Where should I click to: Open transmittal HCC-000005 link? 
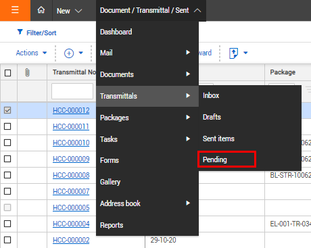pyautogui.click(x=71, y=207)
